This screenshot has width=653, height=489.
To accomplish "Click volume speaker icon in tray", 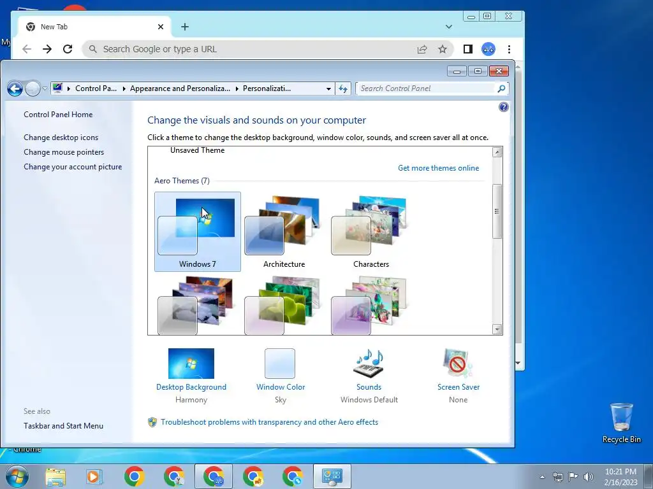I will (x=589, y=476).
